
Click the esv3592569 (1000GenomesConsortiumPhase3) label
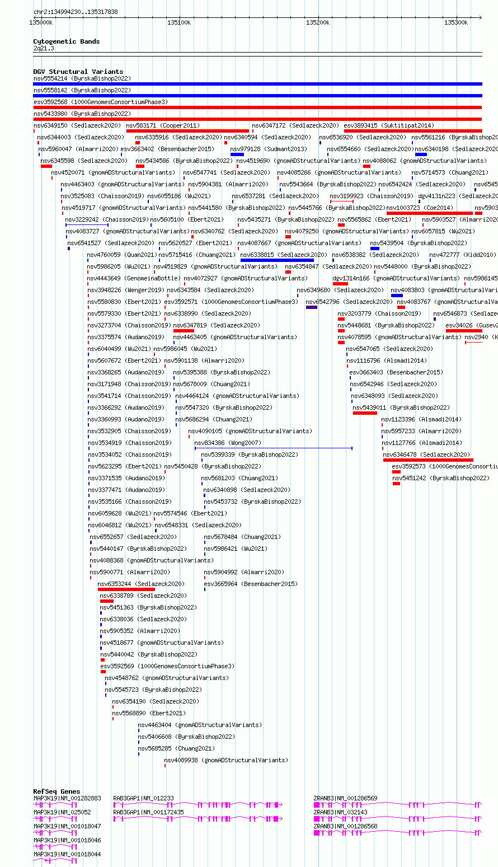point(167,667)
